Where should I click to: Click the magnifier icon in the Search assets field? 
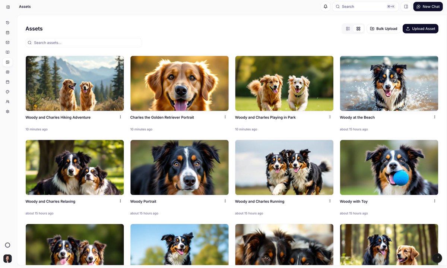[x=30, y=42]
